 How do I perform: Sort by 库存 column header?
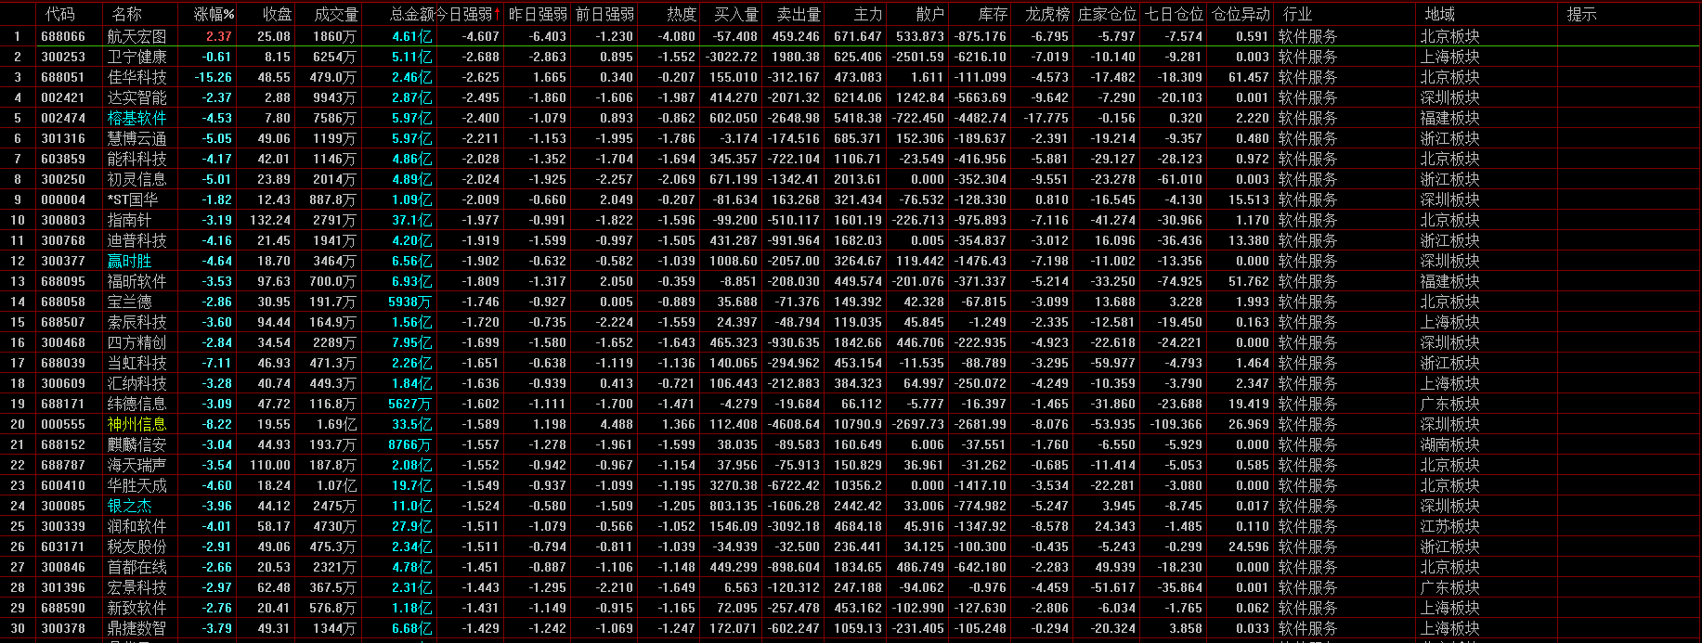[x=993, y=14]
